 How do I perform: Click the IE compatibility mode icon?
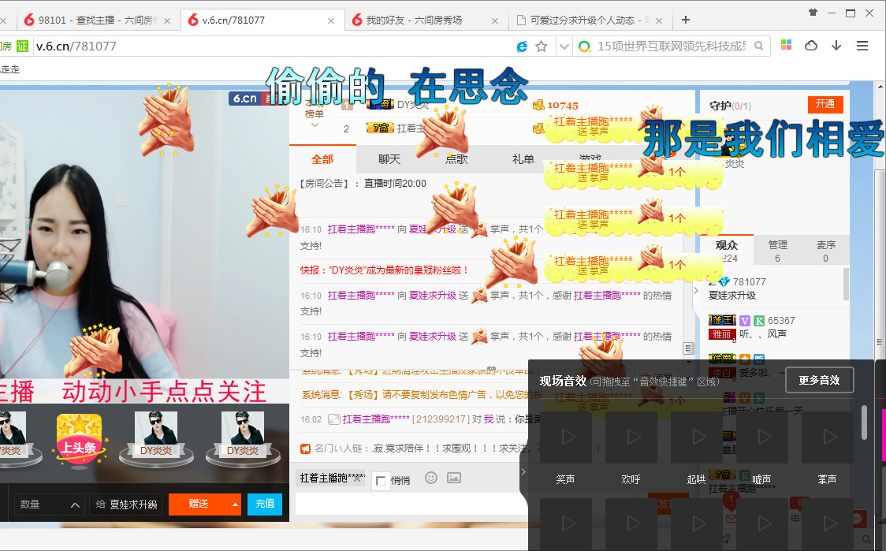(x=522, y=47)
